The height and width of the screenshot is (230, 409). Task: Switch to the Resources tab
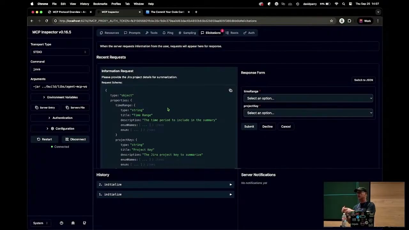(x=109, y=33)
